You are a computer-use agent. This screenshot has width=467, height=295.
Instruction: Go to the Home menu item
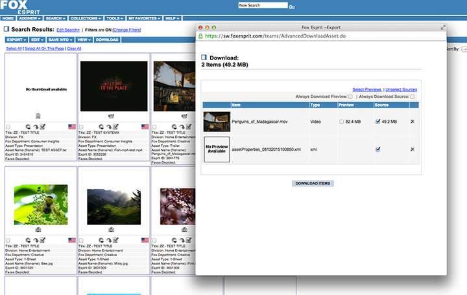tap(8, 18)
